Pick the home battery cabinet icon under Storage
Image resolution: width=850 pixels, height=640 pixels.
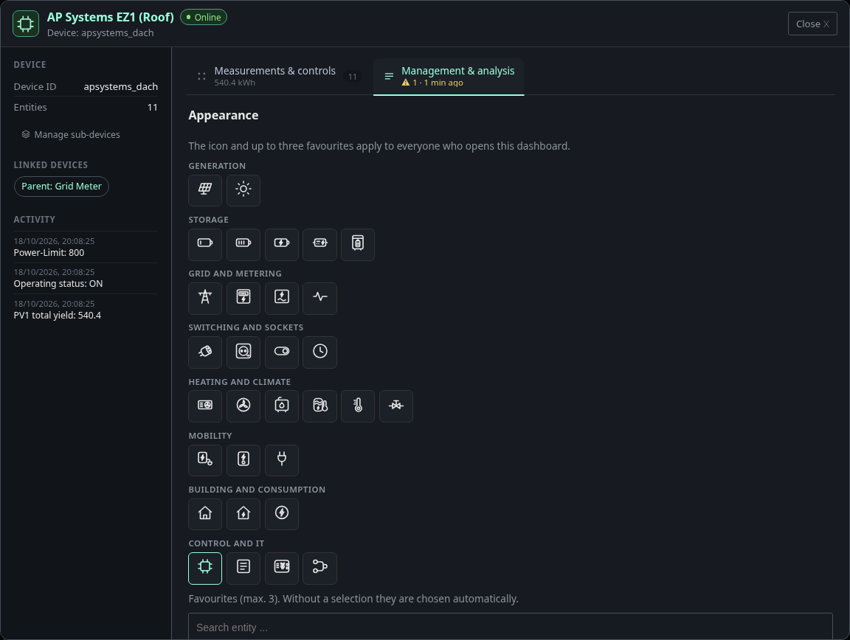click(x=358, y=244)
